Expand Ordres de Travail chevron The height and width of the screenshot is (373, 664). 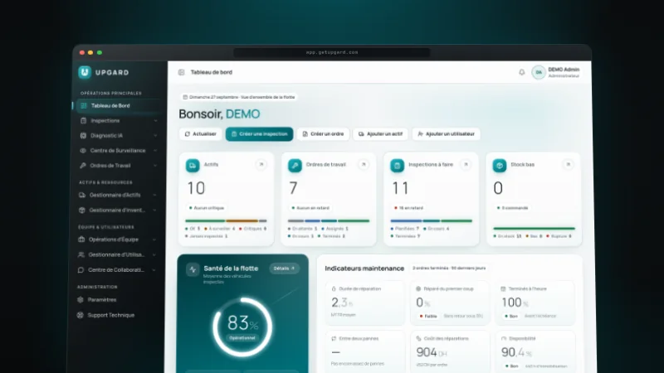pyautogui.click(x=155, y=166)
